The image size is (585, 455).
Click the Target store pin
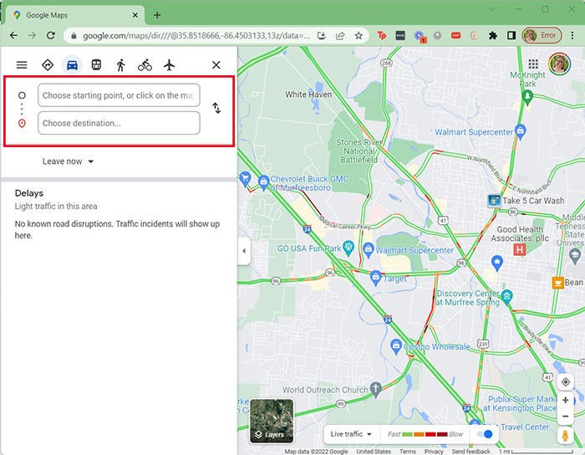click(x=376, y=278)
